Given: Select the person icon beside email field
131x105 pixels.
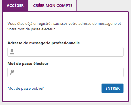Looking at the screenshot, I should tap(12, 52).
